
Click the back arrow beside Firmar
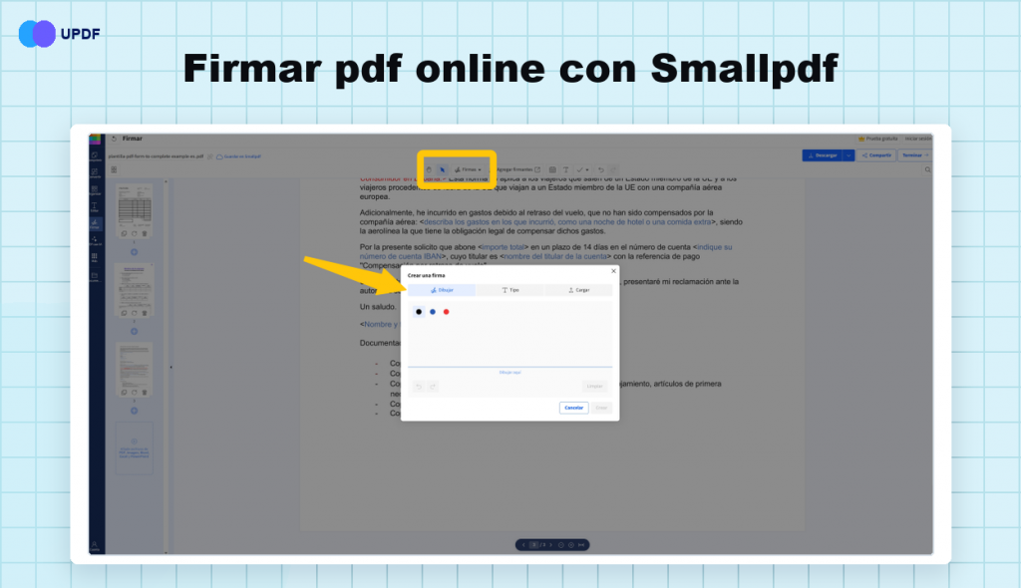click(114, 139)
